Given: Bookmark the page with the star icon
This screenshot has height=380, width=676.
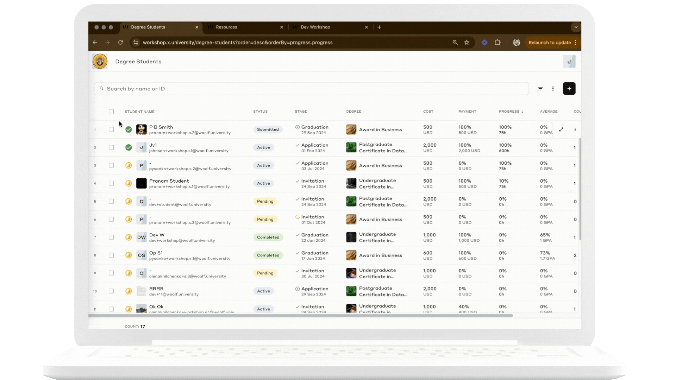Looking at the screenshot, I should [x=467, y=43].
